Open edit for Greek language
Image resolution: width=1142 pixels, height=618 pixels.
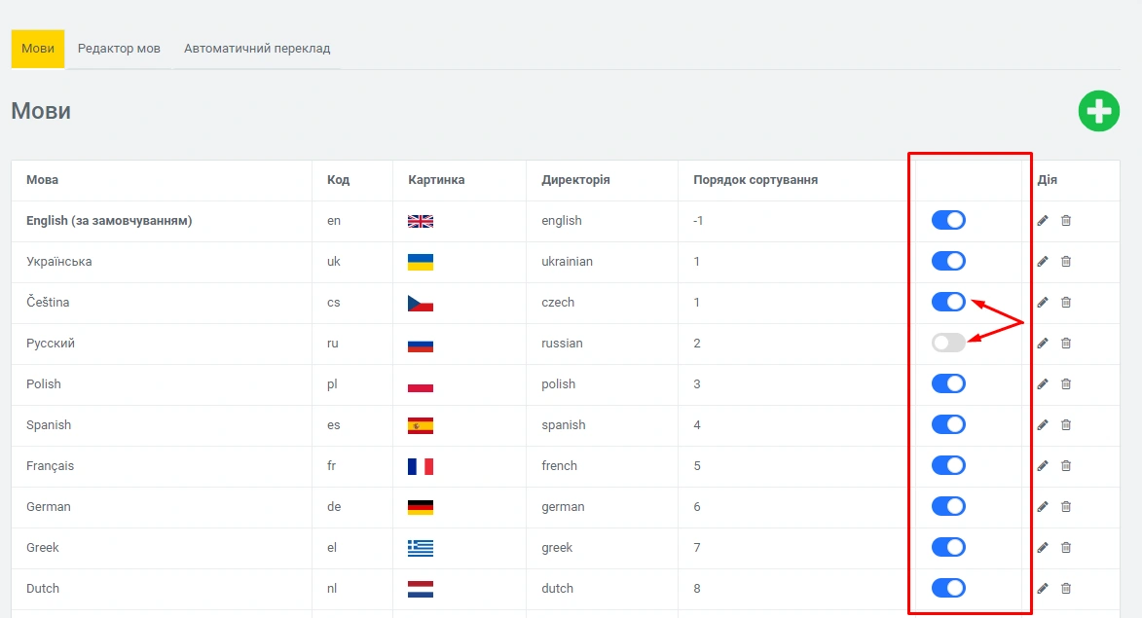point(1043,548)
